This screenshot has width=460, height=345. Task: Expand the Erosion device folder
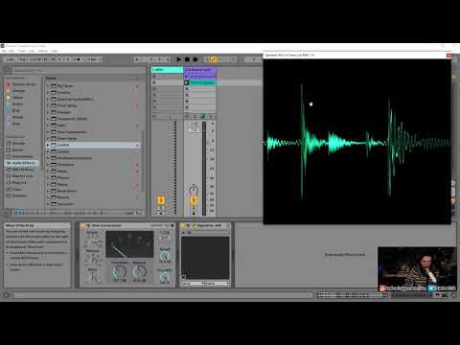48,93
